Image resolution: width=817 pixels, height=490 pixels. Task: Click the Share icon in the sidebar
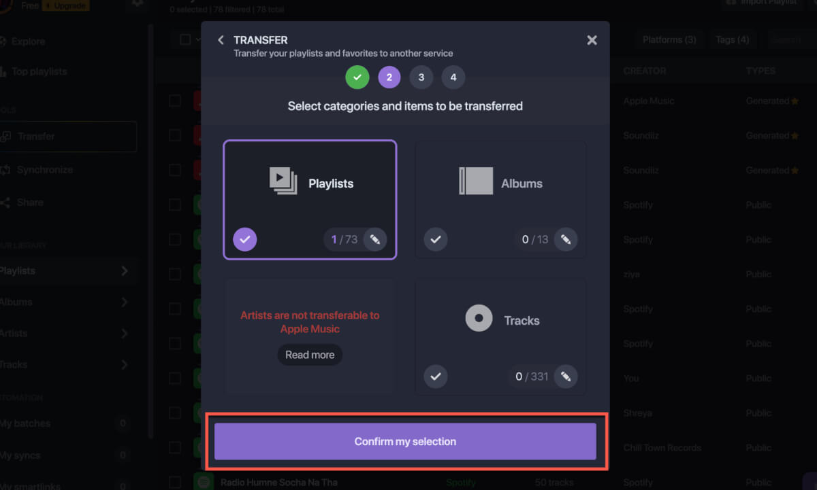click(x=29, y=202)
